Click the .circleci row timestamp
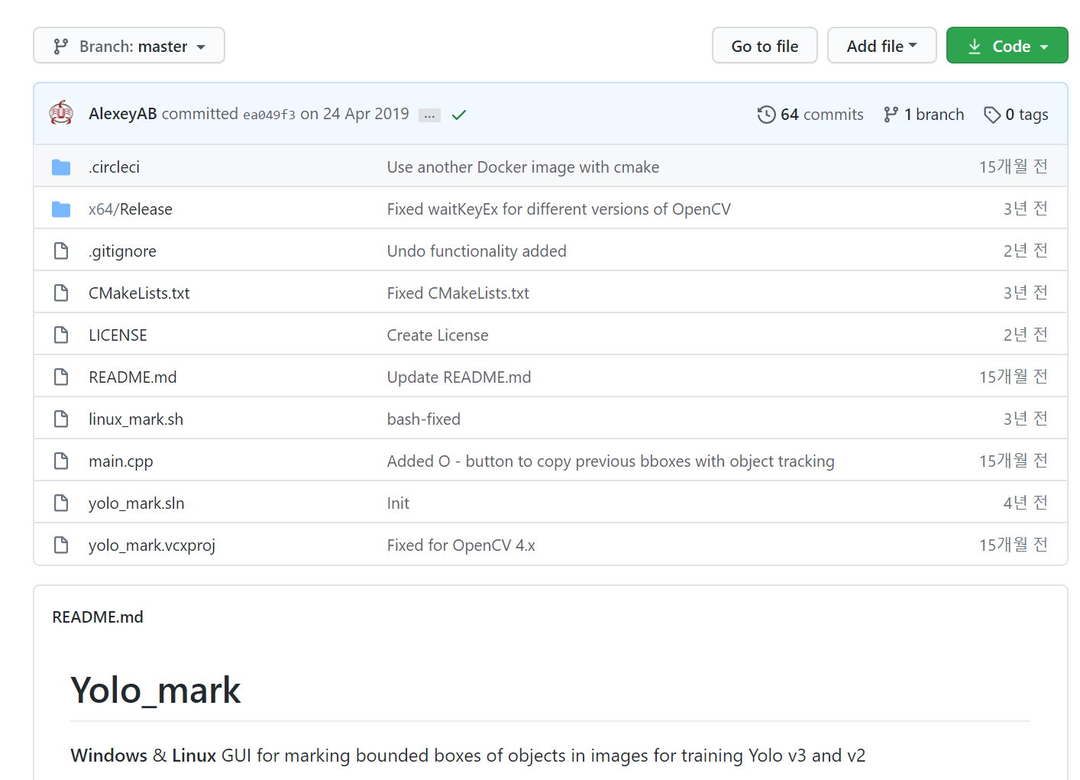1080x780 pixels. pos(1014,167)
